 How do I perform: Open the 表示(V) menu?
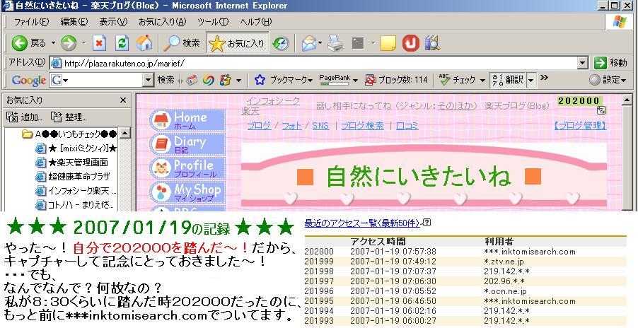(113, 22)
